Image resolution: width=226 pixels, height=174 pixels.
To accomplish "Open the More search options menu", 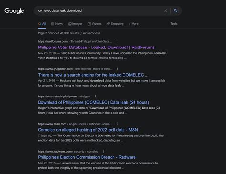I will [x=134, y=24].
